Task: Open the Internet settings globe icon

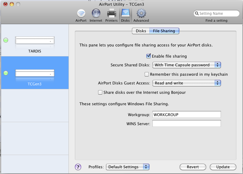Action: pyautogui.click(x=96, y=15)
